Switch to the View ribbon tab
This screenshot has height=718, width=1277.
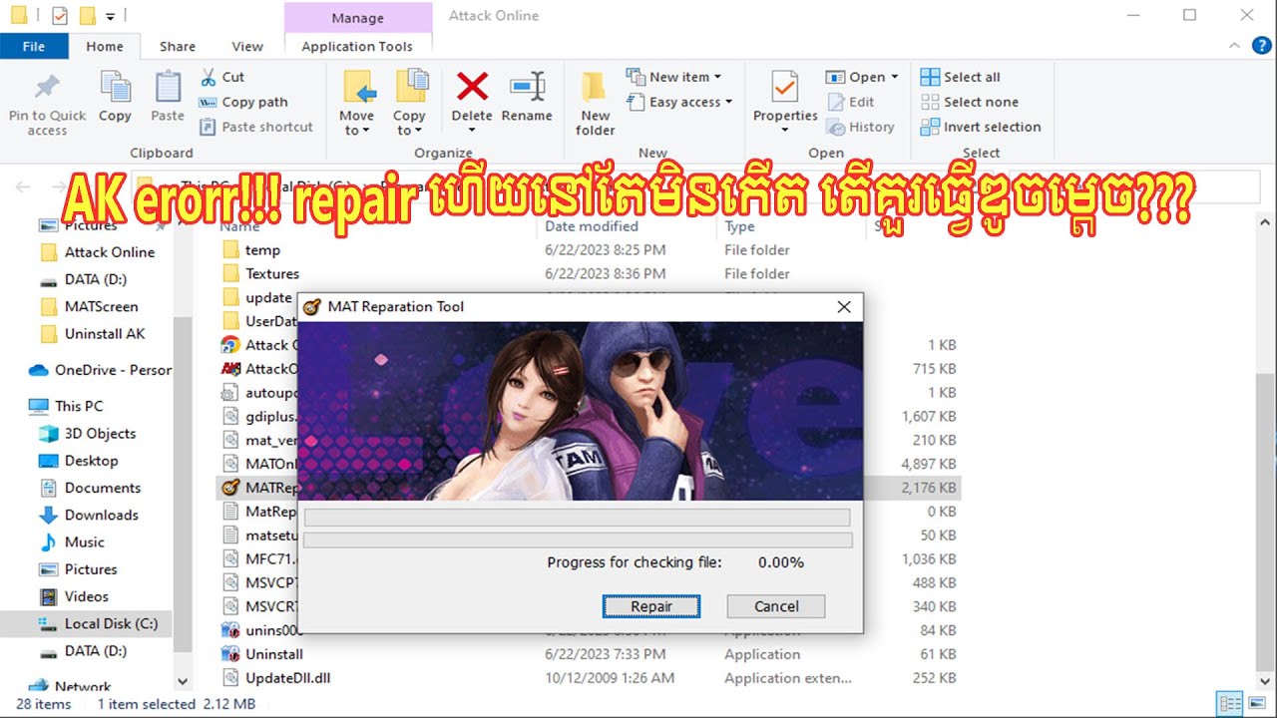coord(247,46)
